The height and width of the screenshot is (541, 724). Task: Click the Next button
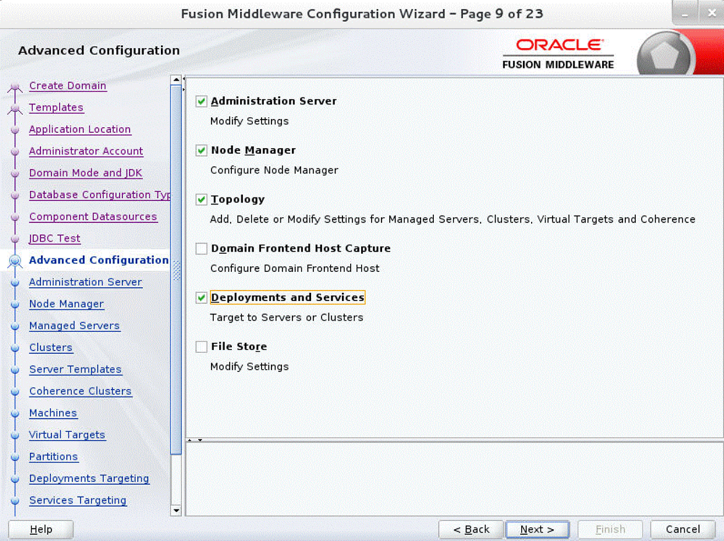point(537,529)
